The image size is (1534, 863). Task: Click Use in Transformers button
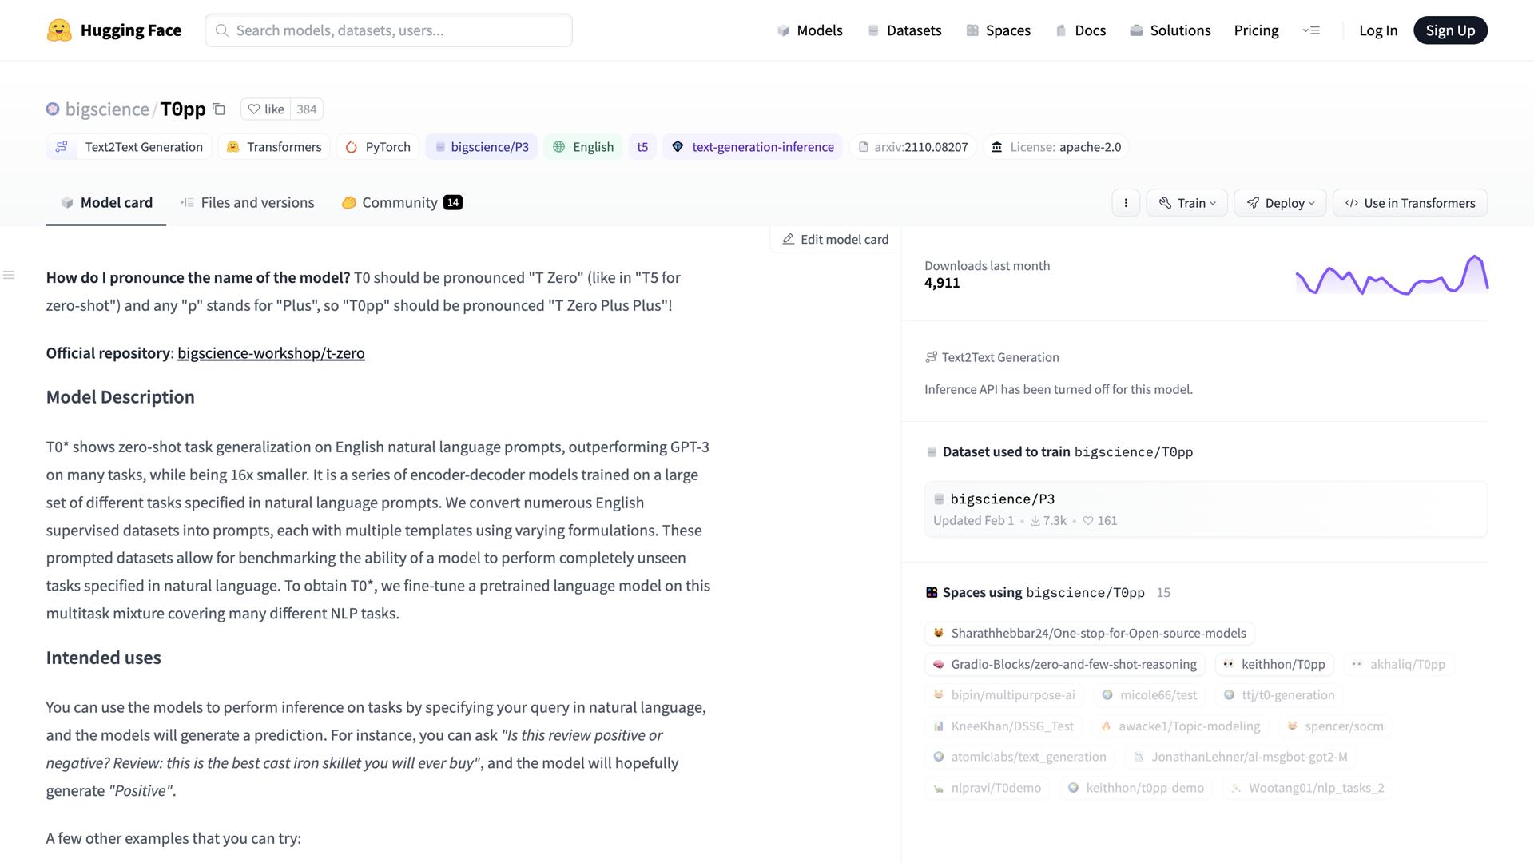1409,203
